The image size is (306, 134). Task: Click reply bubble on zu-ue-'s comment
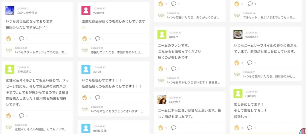[97, 98]
